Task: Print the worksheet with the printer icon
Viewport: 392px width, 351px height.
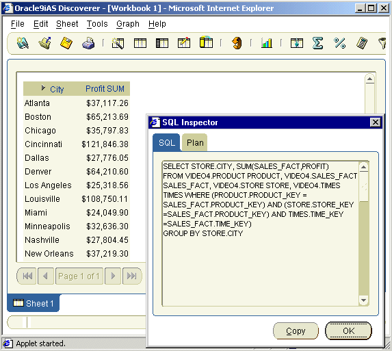Action: pos(88,43)
